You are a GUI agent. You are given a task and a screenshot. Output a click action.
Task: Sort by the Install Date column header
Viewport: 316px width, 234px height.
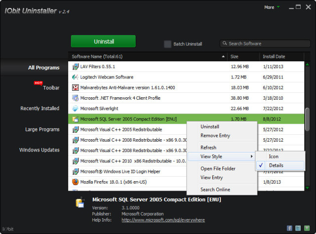coord(282,57)
